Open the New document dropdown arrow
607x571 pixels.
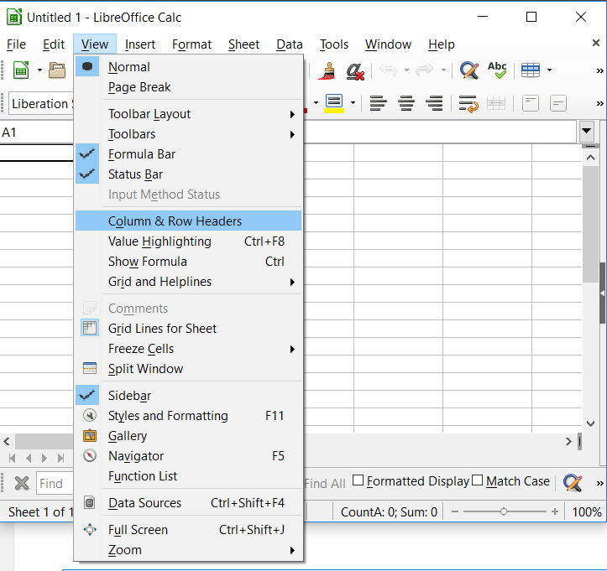pos(39,70)
